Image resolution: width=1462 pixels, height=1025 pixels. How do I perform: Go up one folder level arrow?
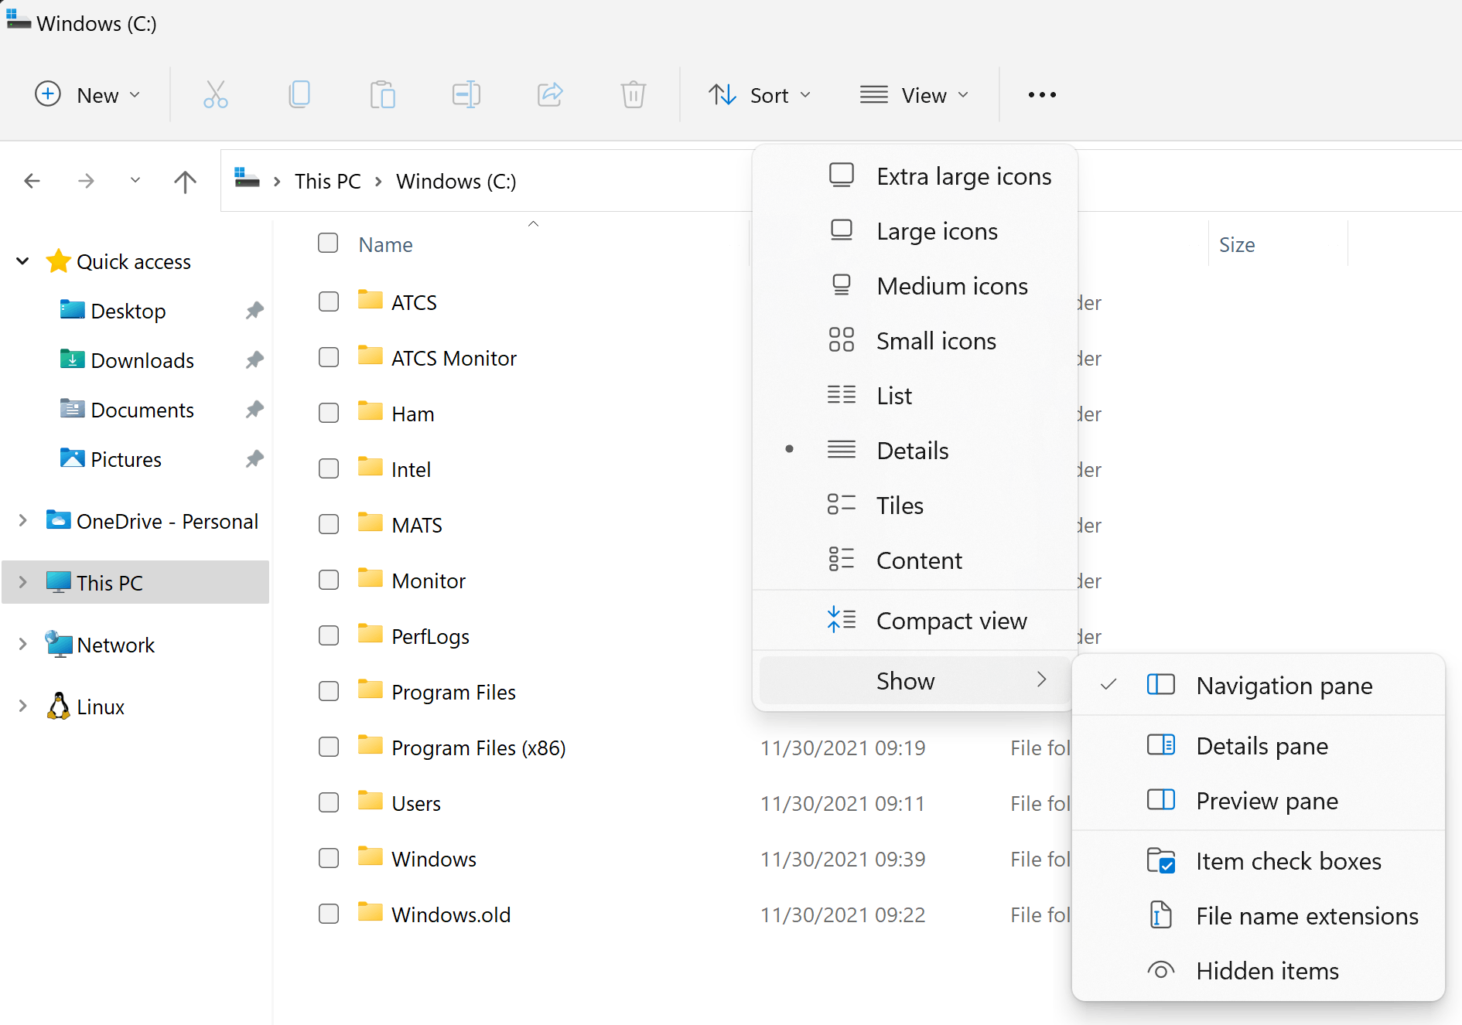tap(185, 181)
